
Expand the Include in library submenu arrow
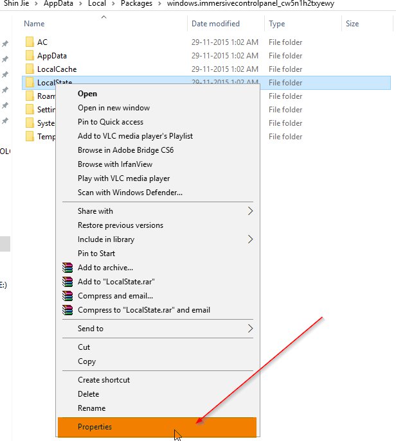[x=250, y=239]
